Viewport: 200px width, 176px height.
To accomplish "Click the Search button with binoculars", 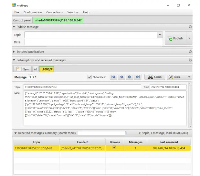I will 155,77.
